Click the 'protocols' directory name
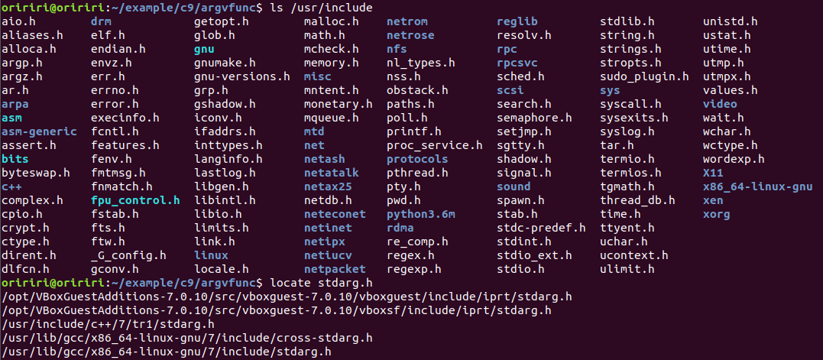 click(417, 159)
